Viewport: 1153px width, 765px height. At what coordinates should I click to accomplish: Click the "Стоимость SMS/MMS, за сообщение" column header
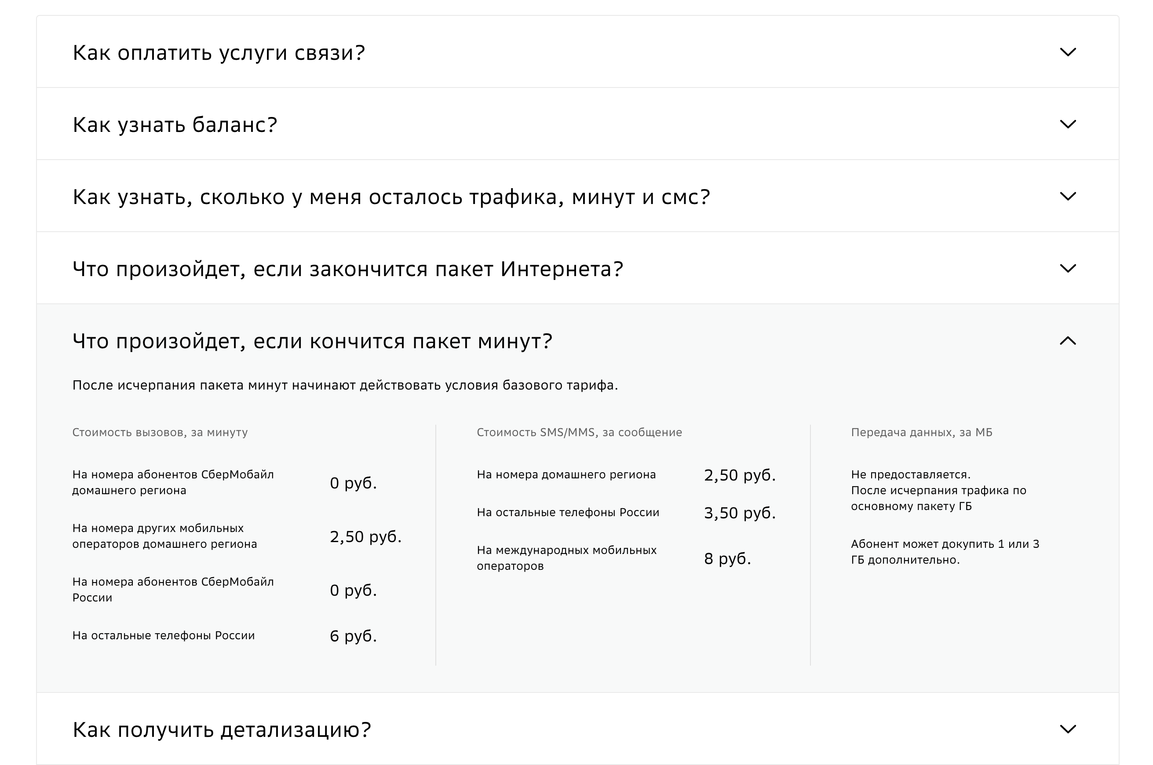[x=578, y=431]
